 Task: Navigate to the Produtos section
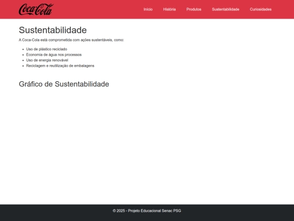pyautogui.click(x=194, y=9)
